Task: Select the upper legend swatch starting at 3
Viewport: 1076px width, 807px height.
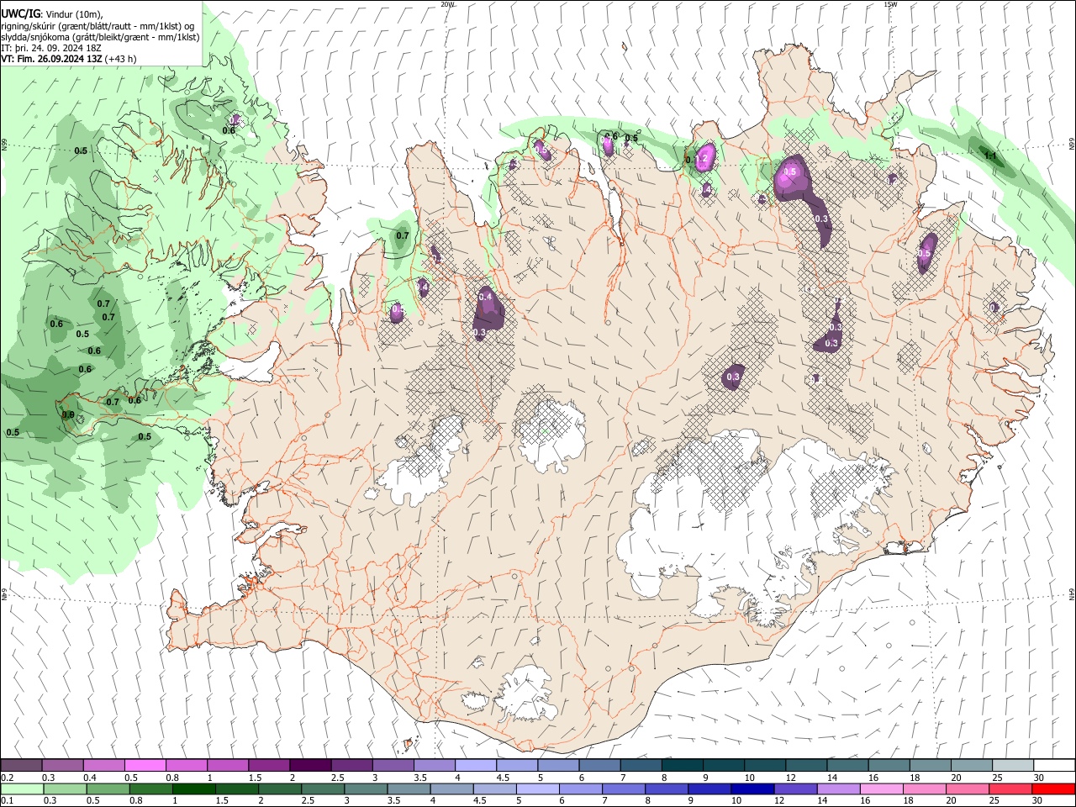Action: point(393,765)
